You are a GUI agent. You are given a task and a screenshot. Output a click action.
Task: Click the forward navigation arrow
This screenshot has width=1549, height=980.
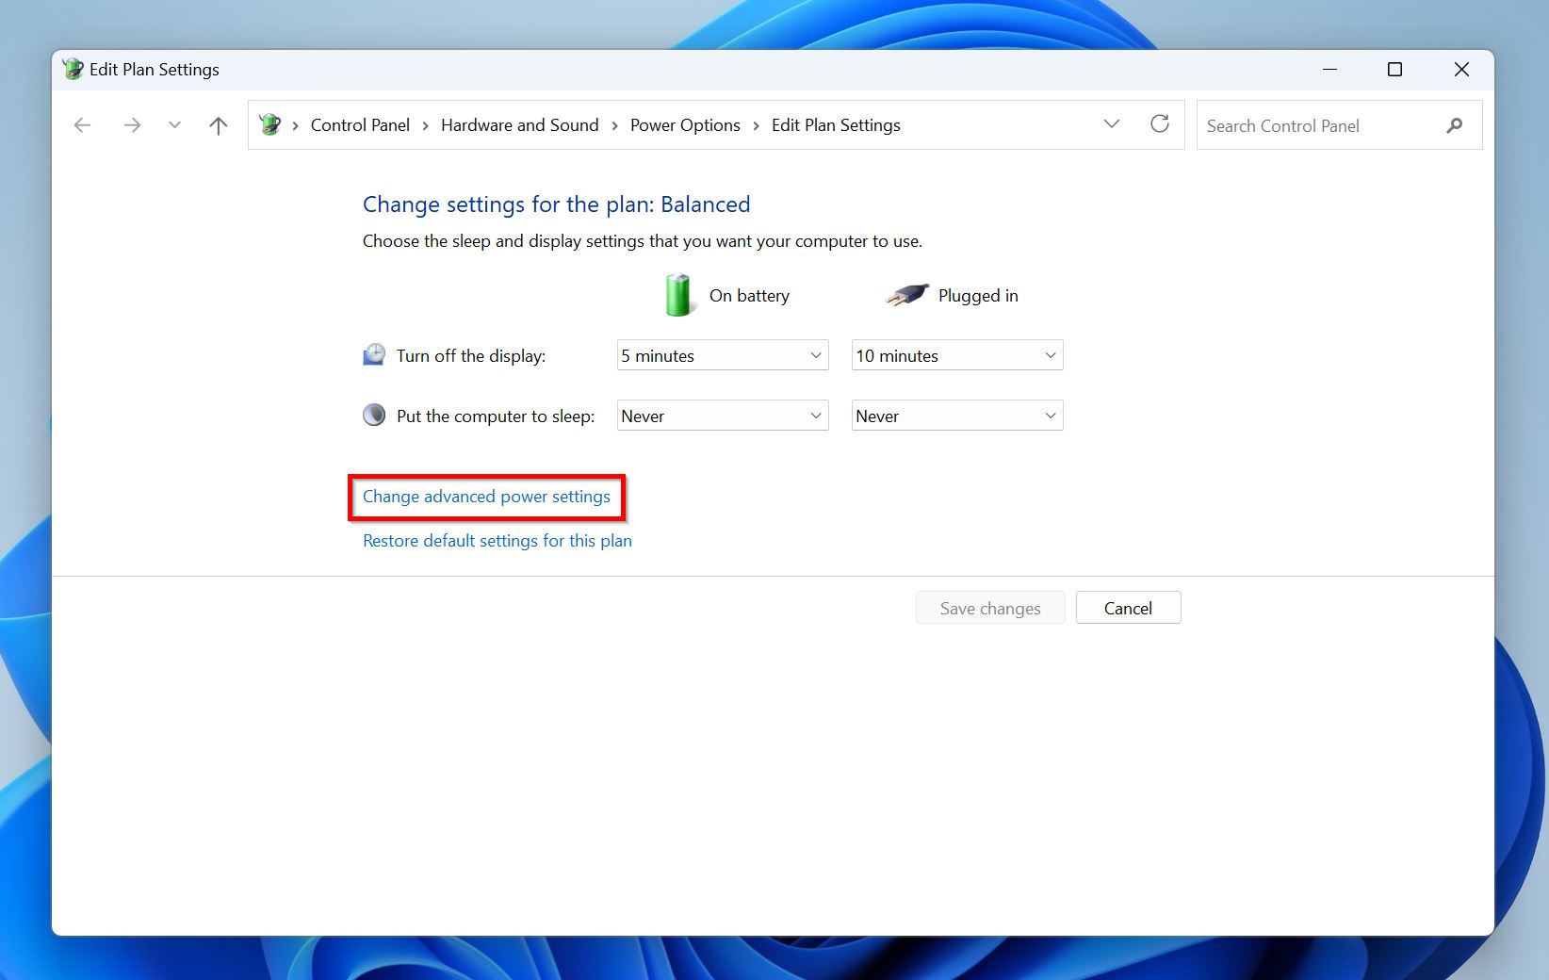pyautogui.click(x=132, y=125)
